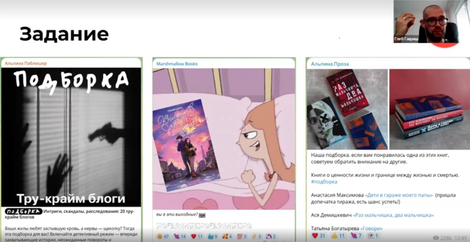Viewport: 470px width, 242px height.
Task: Click the text Анастасия Максимова
Action: [337, 195]
